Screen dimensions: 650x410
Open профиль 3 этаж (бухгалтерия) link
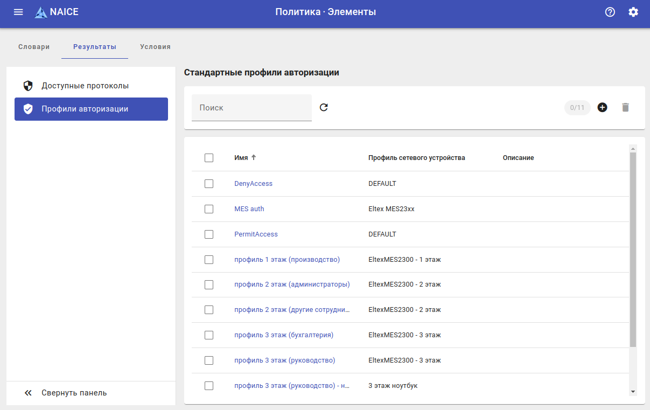[284, 335]
